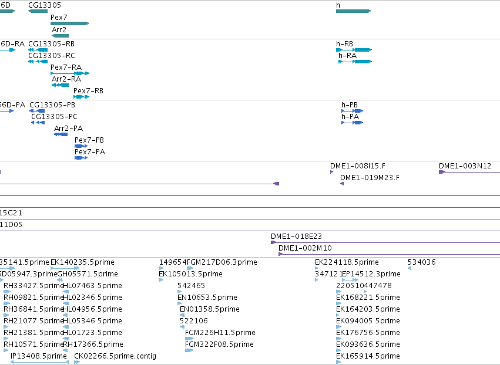Click the EK094005.5prime EST label
Viewport: 500px width, 365px height.
click(368, 321)
